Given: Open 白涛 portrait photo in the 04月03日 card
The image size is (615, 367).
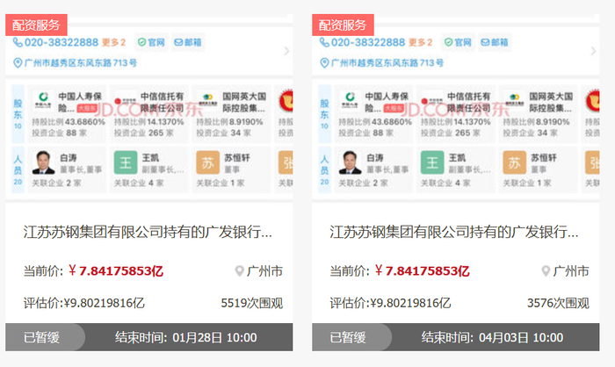Looking at the screenshot, I should (x=351, y=162).
